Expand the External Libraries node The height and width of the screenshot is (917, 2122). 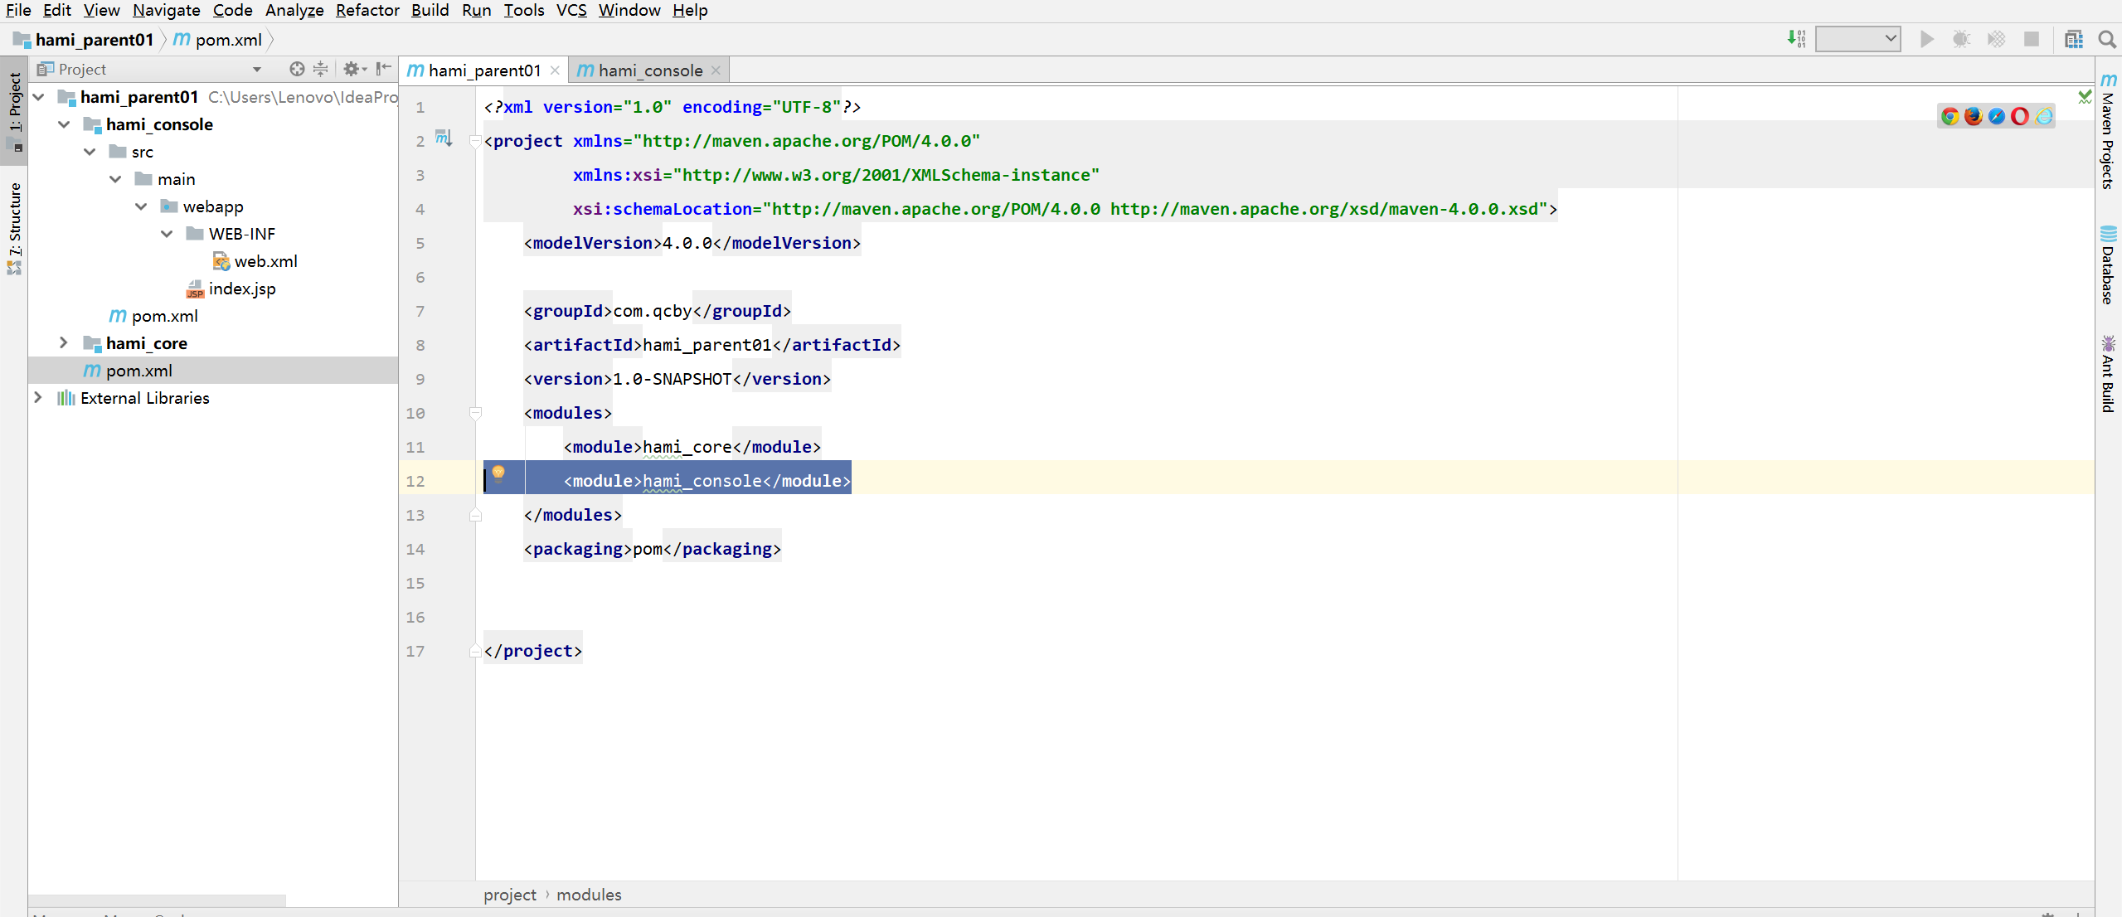38,397
